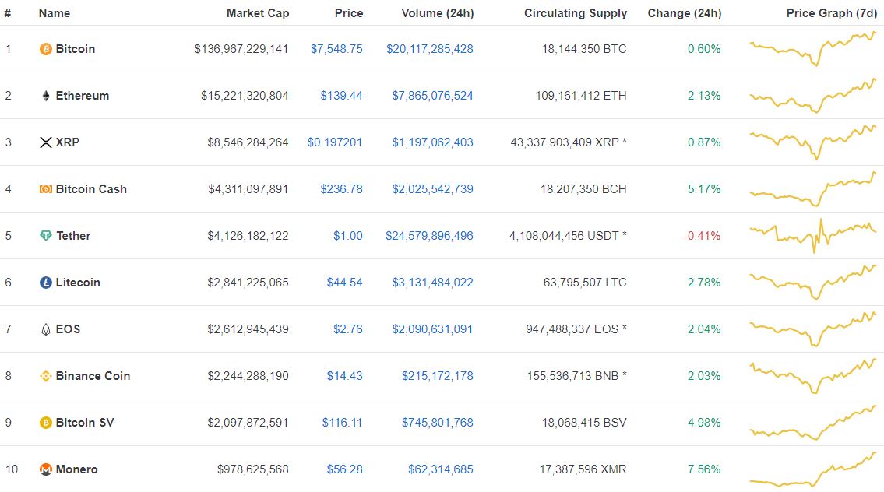884x492 pixels.
Task: Click Bitcoin volume $20,117,285,428
Action: [x=430, y=49]
